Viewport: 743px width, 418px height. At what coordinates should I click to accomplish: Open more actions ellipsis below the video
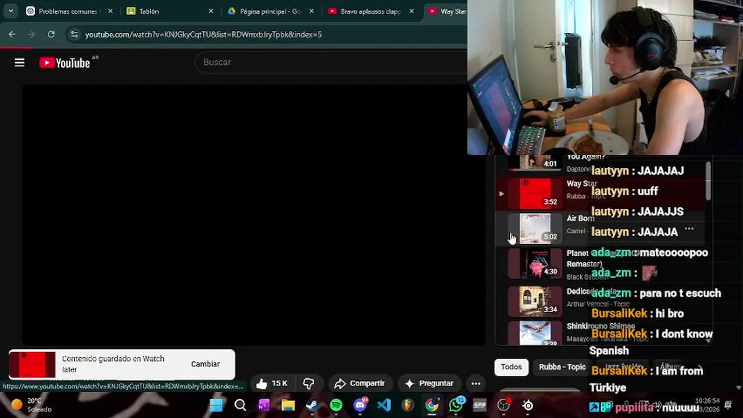point(476,383)
